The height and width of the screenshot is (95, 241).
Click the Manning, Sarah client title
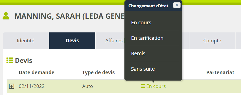70,16
